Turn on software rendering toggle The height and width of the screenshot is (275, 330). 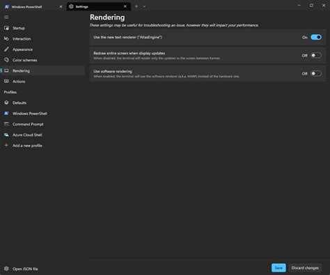coord(316,74)
